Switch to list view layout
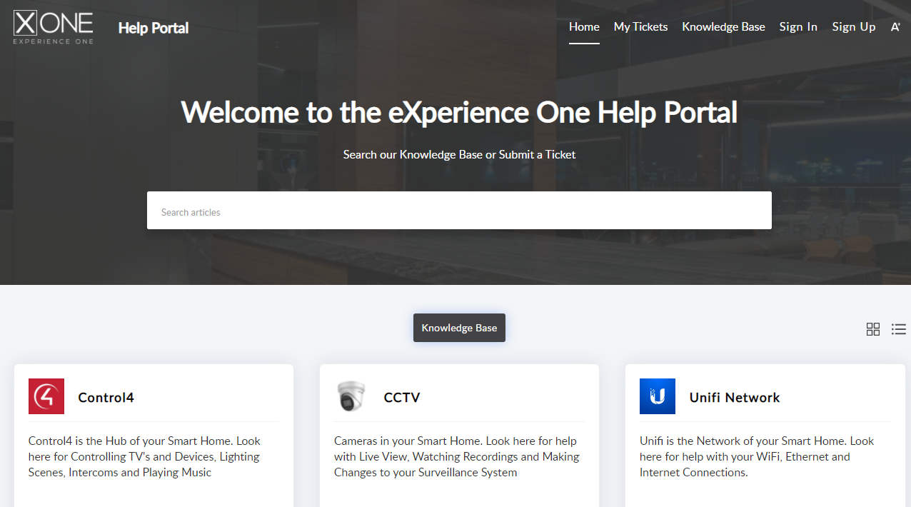 click(898, 329)
